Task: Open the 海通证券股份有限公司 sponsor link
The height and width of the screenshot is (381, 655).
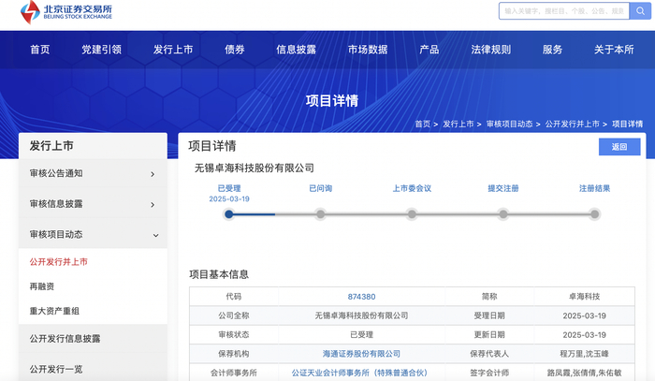Action: 360,354
